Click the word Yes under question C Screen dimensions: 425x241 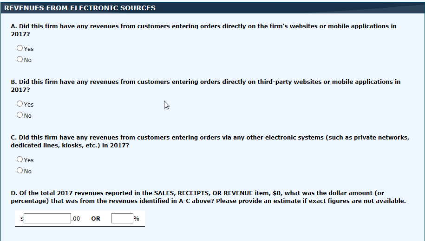click(x=29, y=160)
